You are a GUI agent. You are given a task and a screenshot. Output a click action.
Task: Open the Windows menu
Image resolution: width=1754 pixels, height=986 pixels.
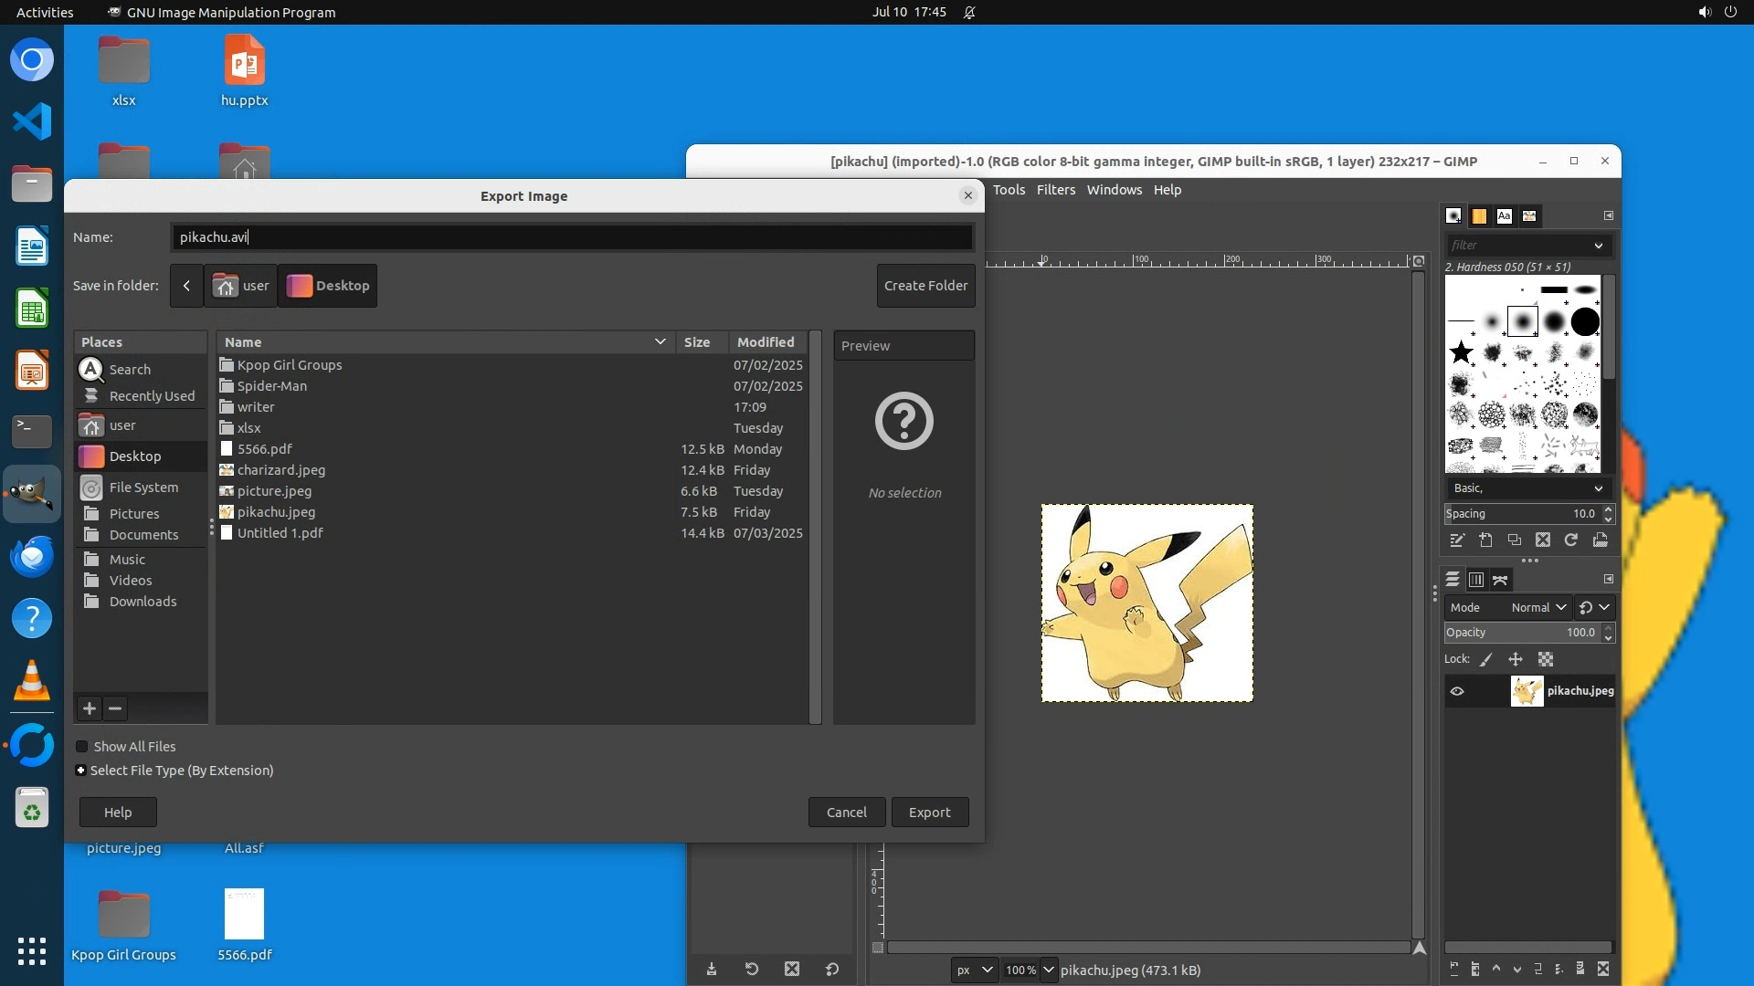1114,190
